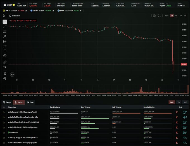This screenshot has height=146, width=190.
Task: Sort by Total Volume column
Action: tap(55, 107)
